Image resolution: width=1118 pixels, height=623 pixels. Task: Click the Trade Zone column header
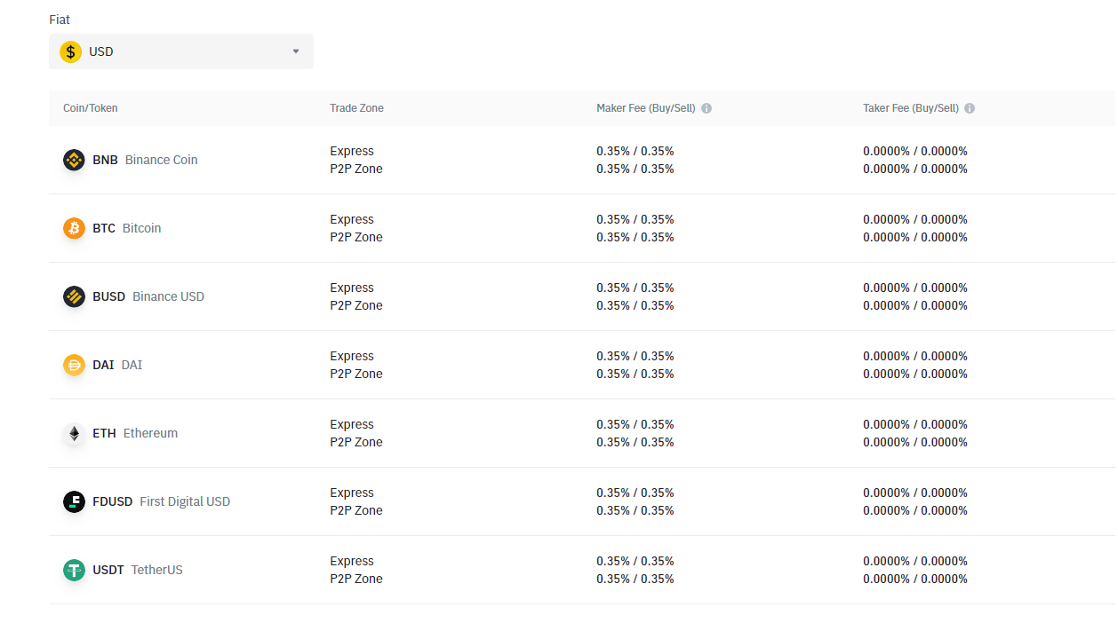356,107
